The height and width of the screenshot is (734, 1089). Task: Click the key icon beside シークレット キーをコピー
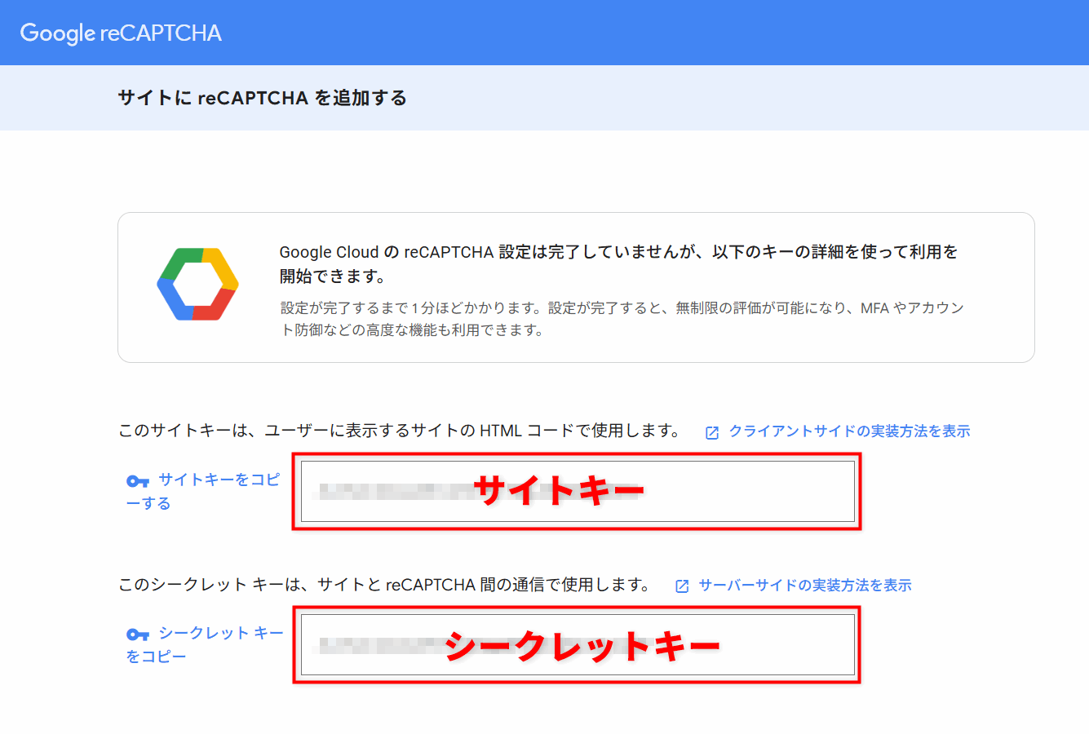click(138, 635)
